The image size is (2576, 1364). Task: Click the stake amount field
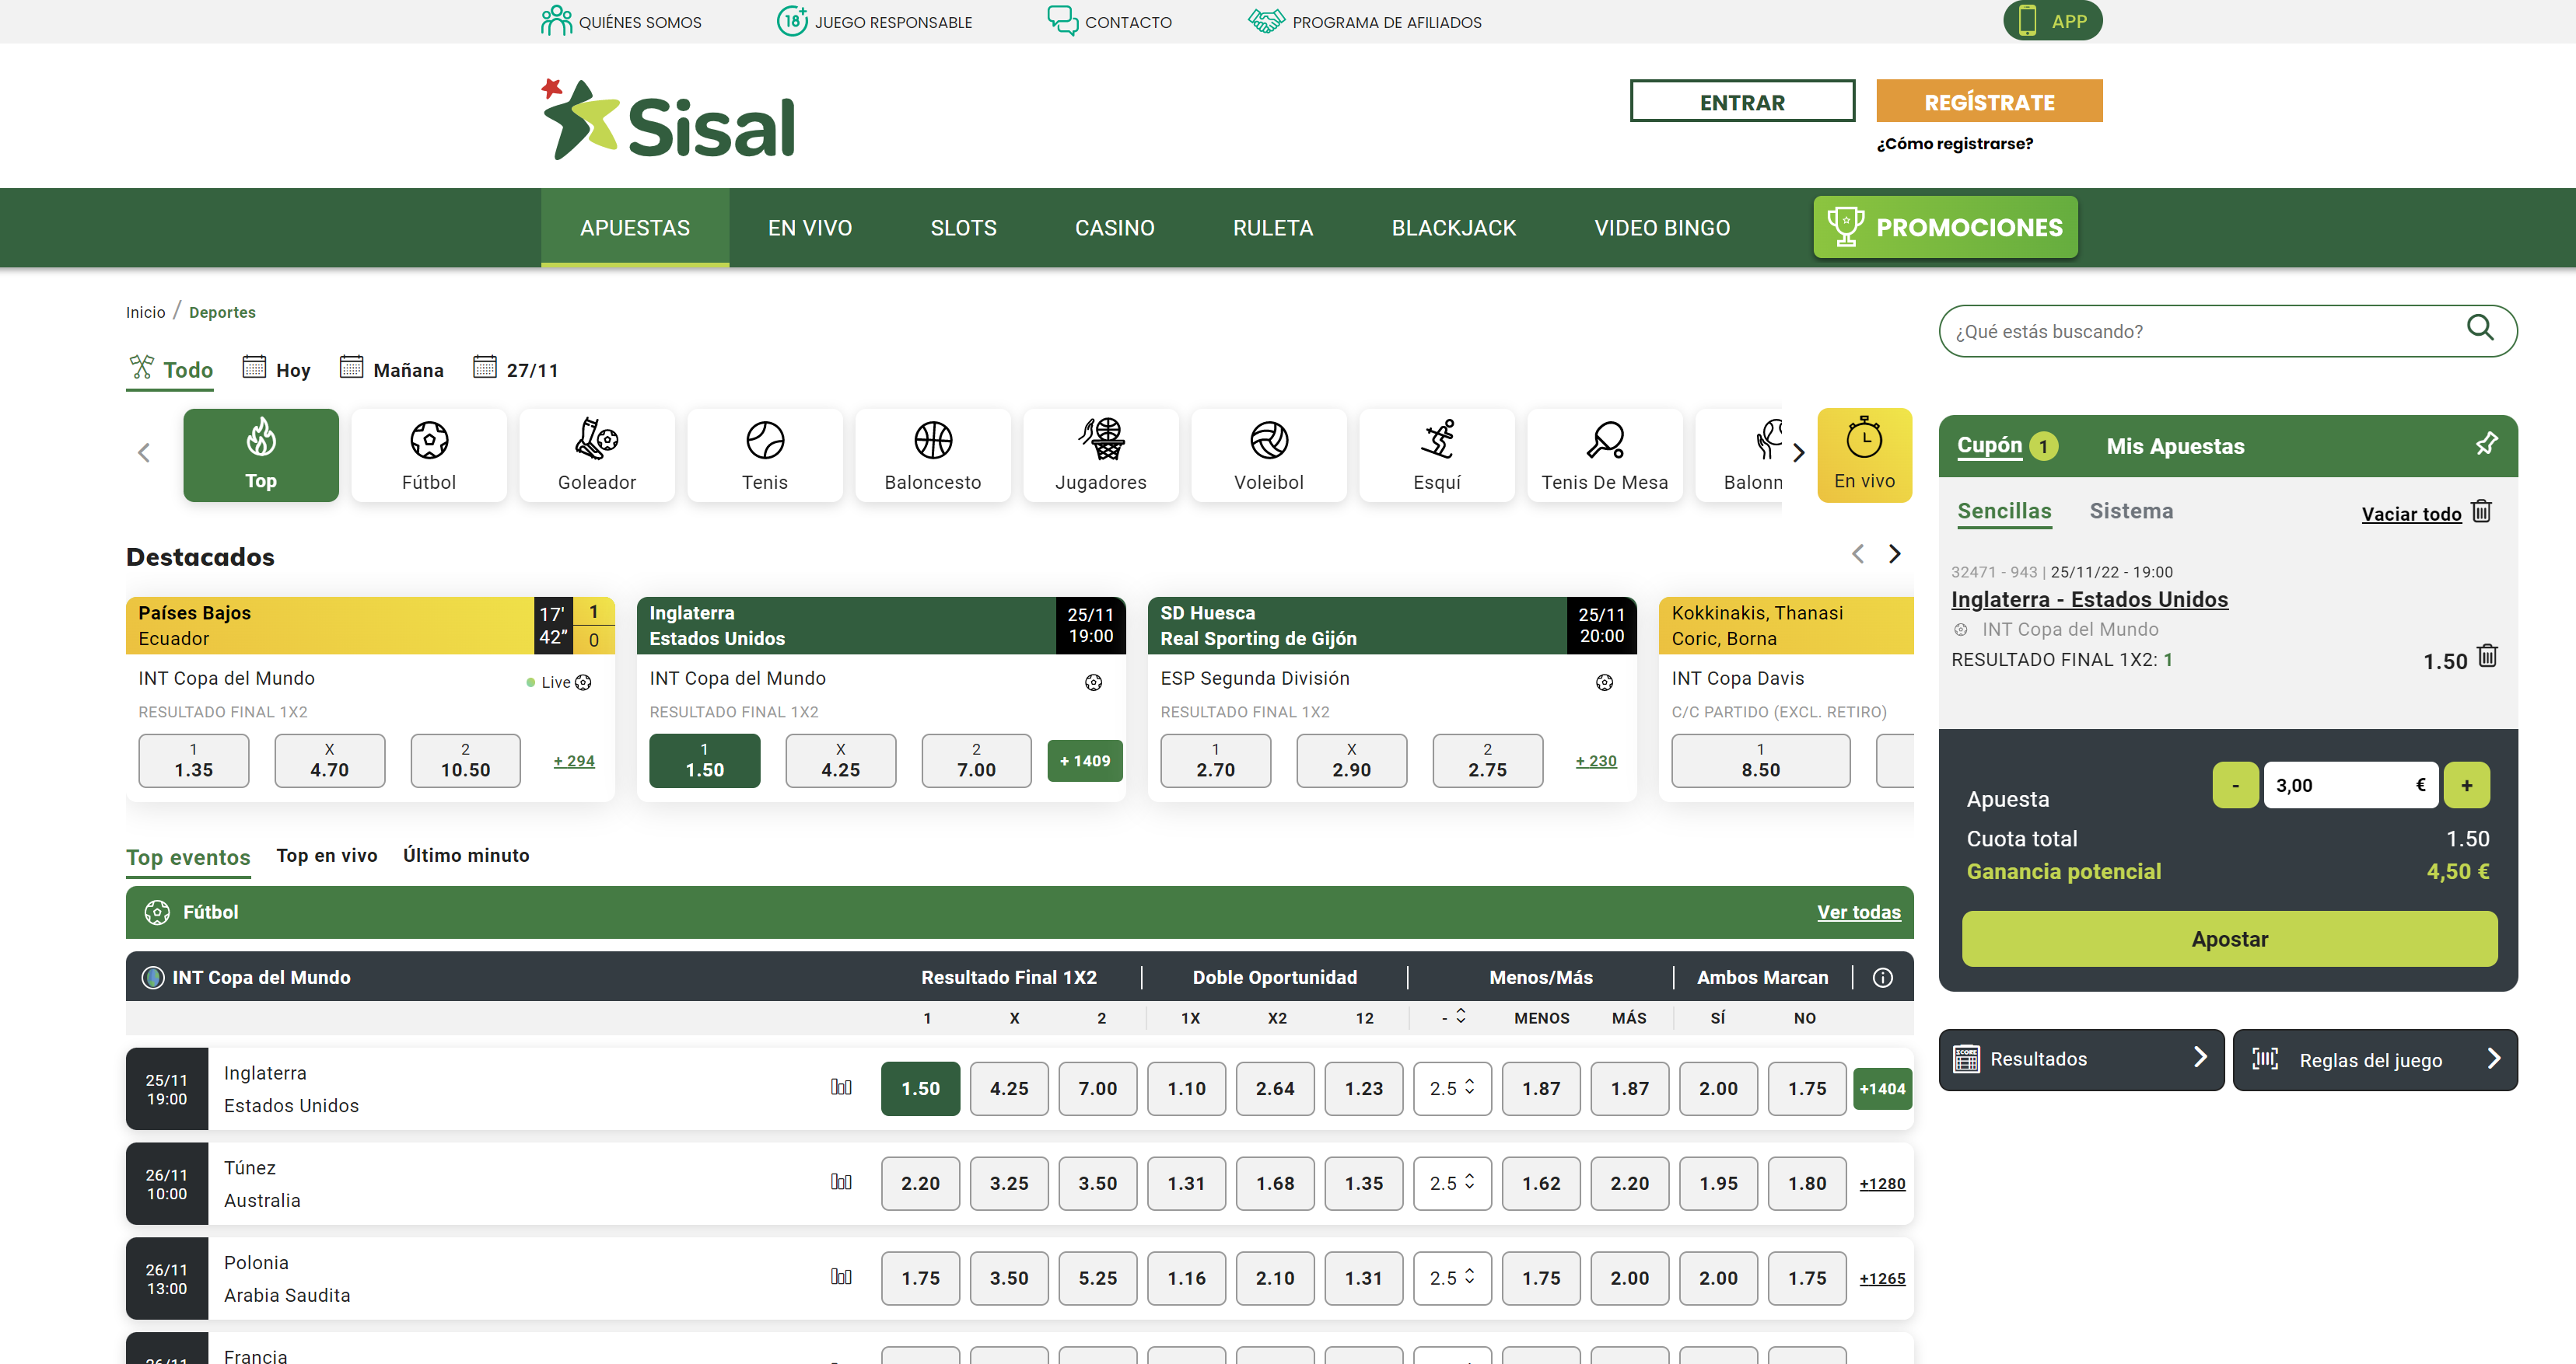2351,786
